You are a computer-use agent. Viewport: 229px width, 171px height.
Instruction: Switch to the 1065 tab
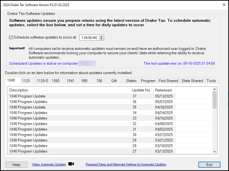57,81
